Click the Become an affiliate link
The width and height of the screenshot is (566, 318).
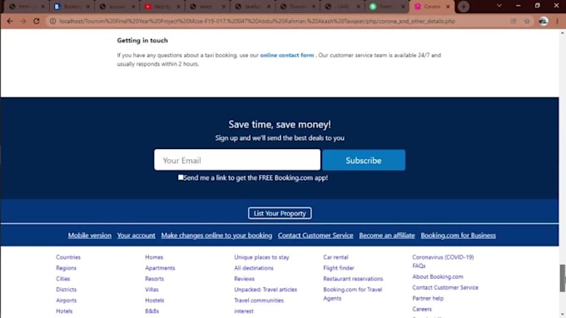(387, 236)
